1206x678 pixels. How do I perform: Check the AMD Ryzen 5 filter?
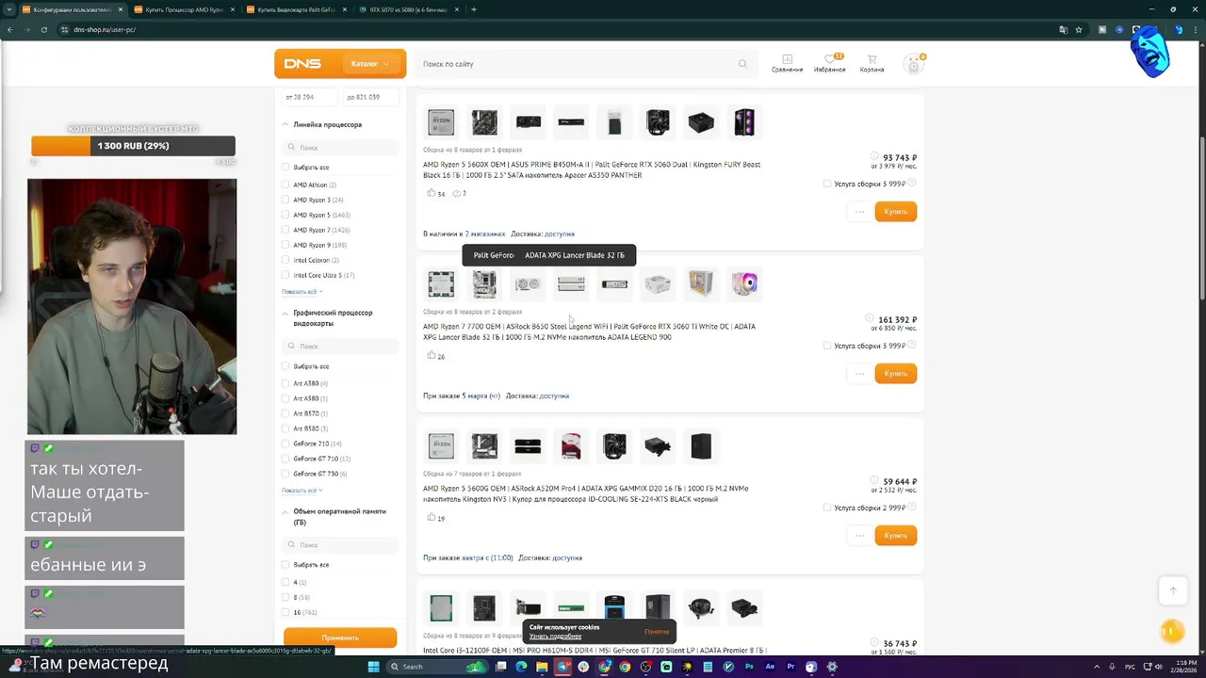pyautogui.click(x=285, y=215)
